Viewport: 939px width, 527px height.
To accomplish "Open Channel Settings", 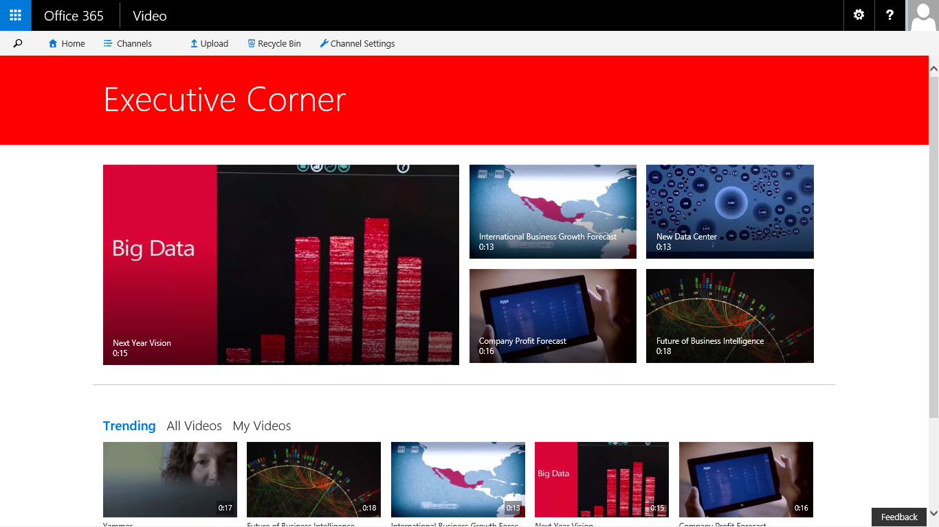I will pyautogui.click(x=357, y=43).
